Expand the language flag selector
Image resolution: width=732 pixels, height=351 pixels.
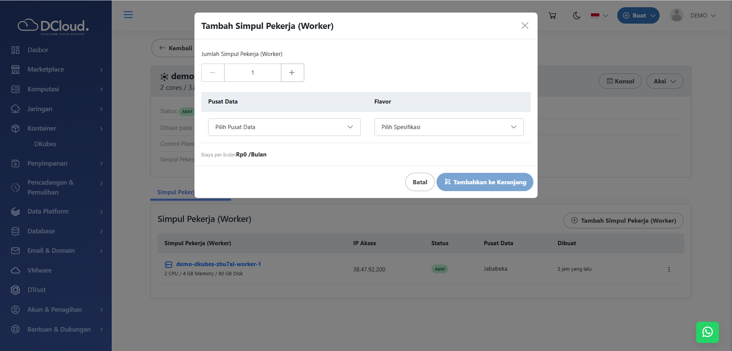pos(599,16)
